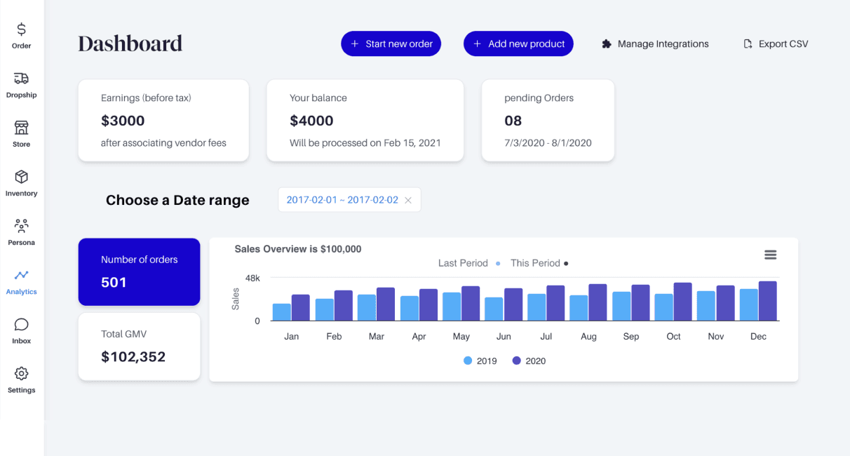Open the Store icon in sidebar
This screenshot has height=456, width=850.
tap(22, 128)
